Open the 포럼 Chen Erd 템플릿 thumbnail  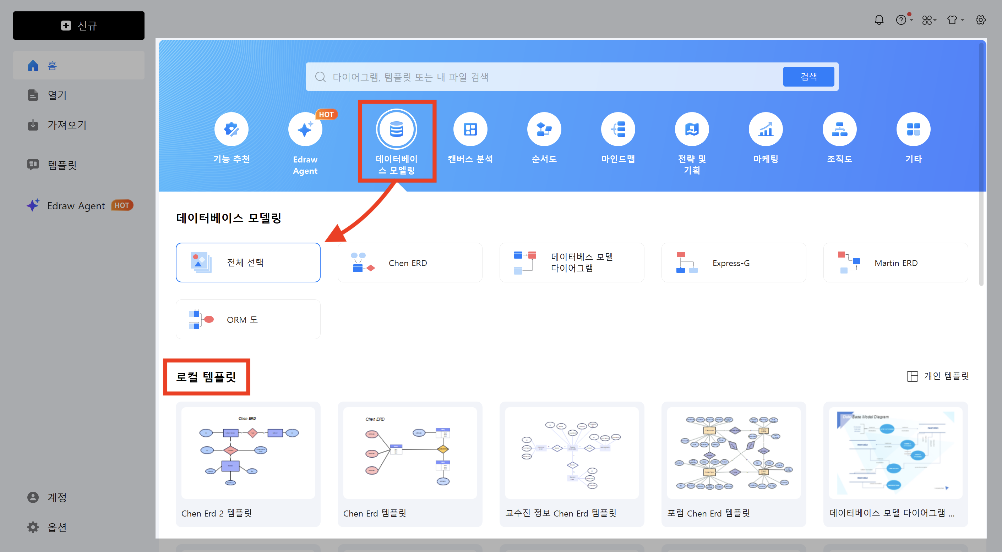[x=733, y=453]
